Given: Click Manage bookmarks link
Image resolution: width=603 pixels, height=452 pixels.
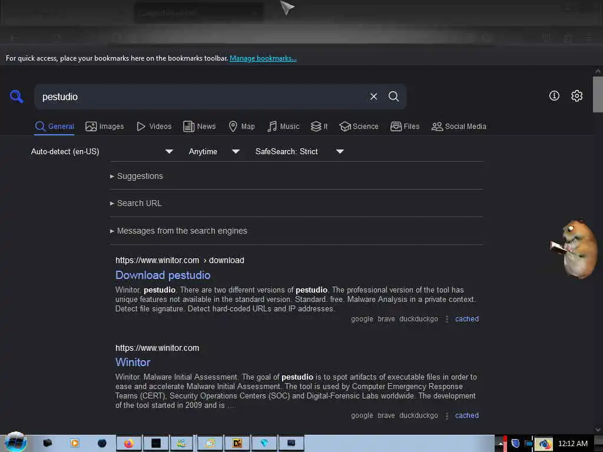Looking at the screenshot, I should tap(263, 58).
